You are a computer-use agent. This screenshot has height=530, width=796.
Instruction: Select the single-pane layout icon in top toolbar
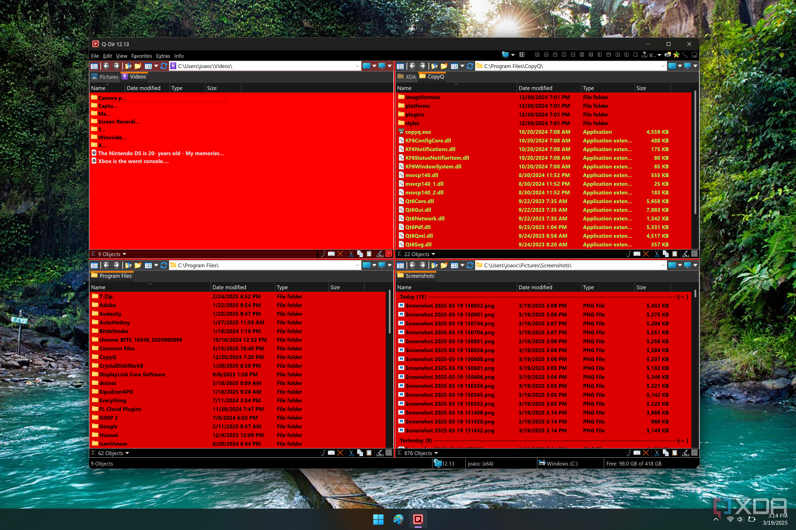pyautogui.click(x=636, y=55)
